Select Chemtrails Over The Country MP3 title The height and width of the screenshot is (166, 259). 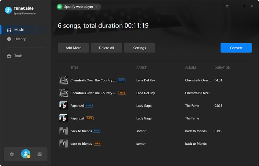coord(93,80)
